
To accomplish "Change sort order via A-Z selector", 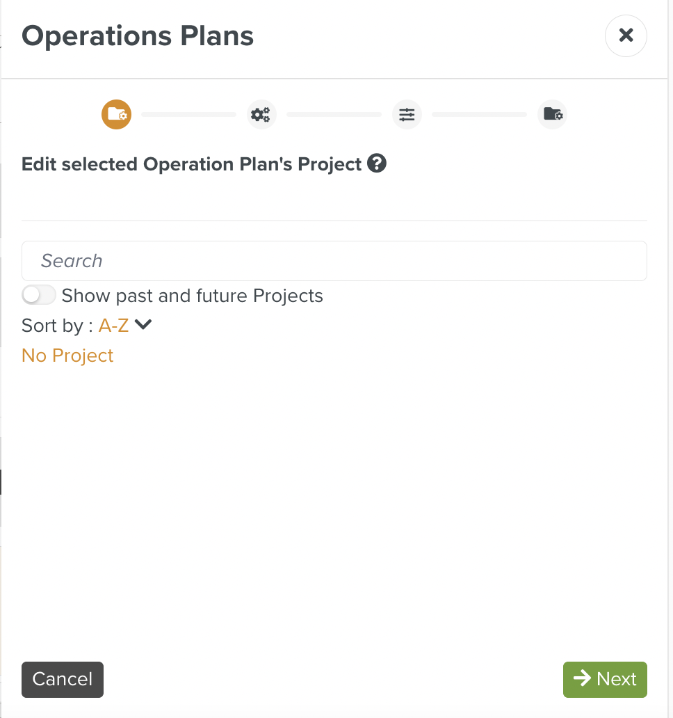I will (113, 325).
